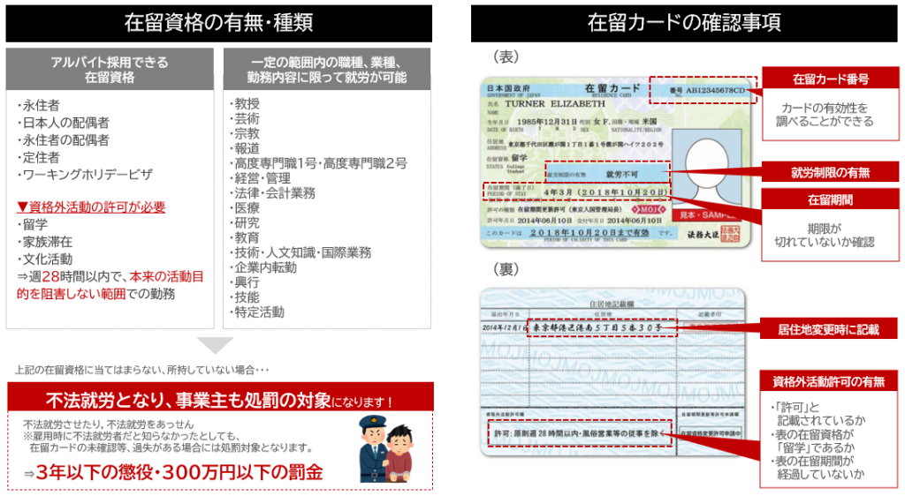Screen dimensions: 905x496
Task: Click the 技能 list item
Action: (x=245, y=297)
